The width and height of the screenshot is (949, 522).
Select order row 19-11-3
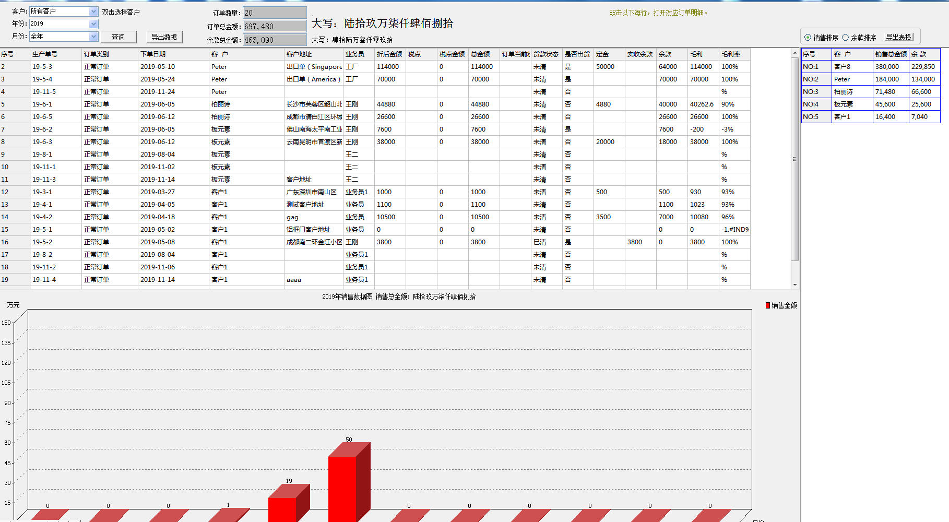375,179
